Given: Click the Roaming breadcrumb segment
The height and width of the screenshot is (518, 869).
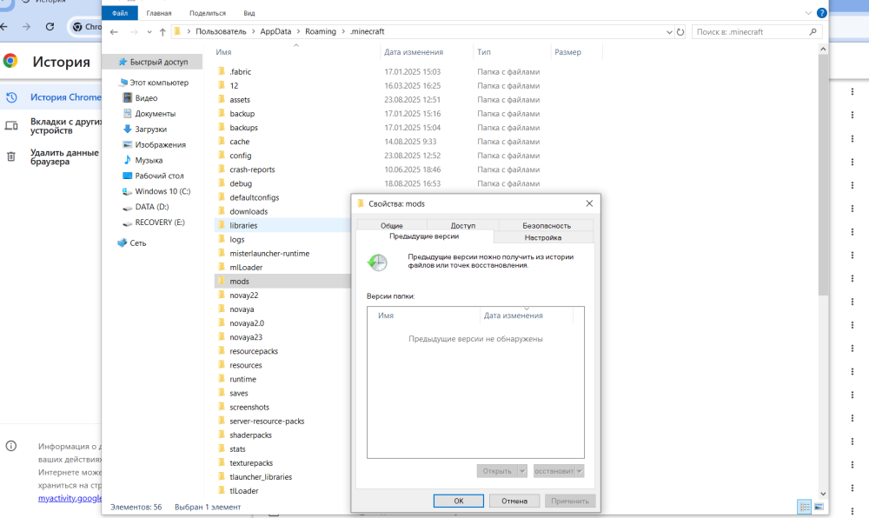Looking at the screenshot, I should [x=321, y=31].
